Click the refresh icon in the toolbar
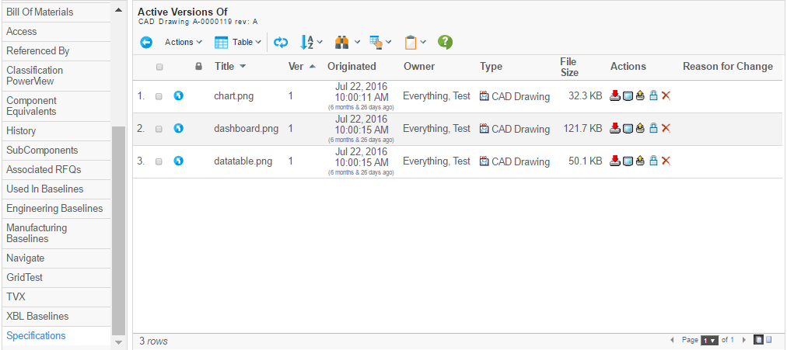The width and height of the screenshot is (787, 350). pos(281,42)
